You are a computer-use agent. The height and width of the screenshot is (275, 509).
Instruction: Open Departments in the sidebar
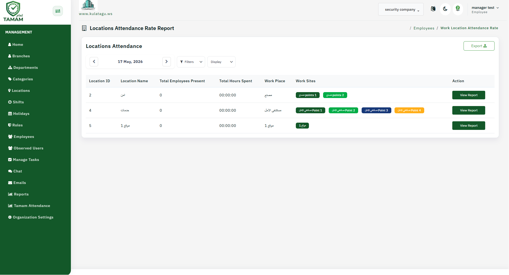pyautogui.click(x=23, y=67)
